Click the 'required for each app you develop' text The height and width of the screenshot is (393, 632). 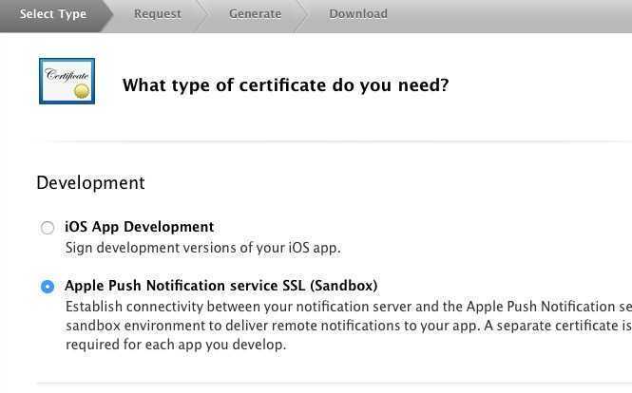coord(175,345)
